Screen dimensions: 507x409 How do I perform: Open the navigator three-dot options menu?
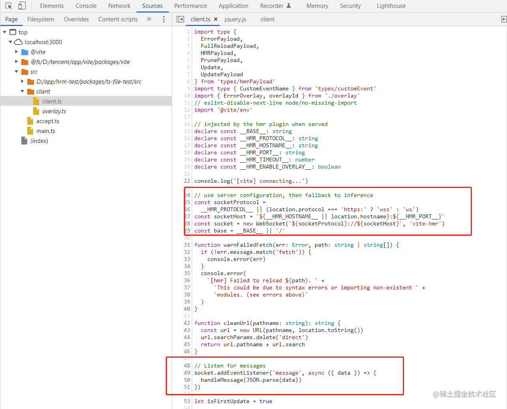[x=164, y=19]
